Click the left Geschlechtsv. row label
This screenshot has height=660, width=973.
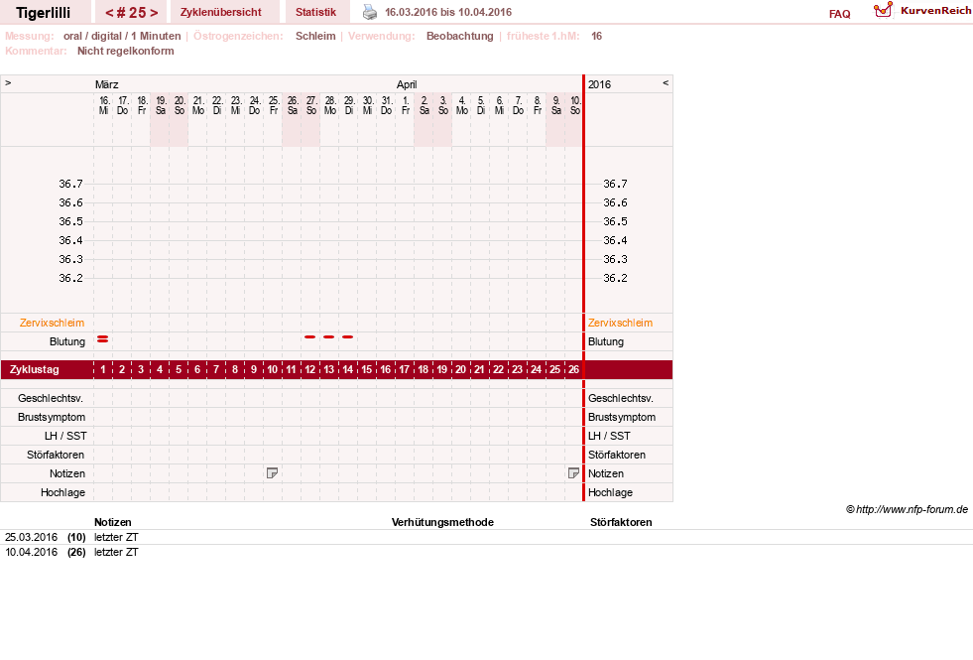51,399
